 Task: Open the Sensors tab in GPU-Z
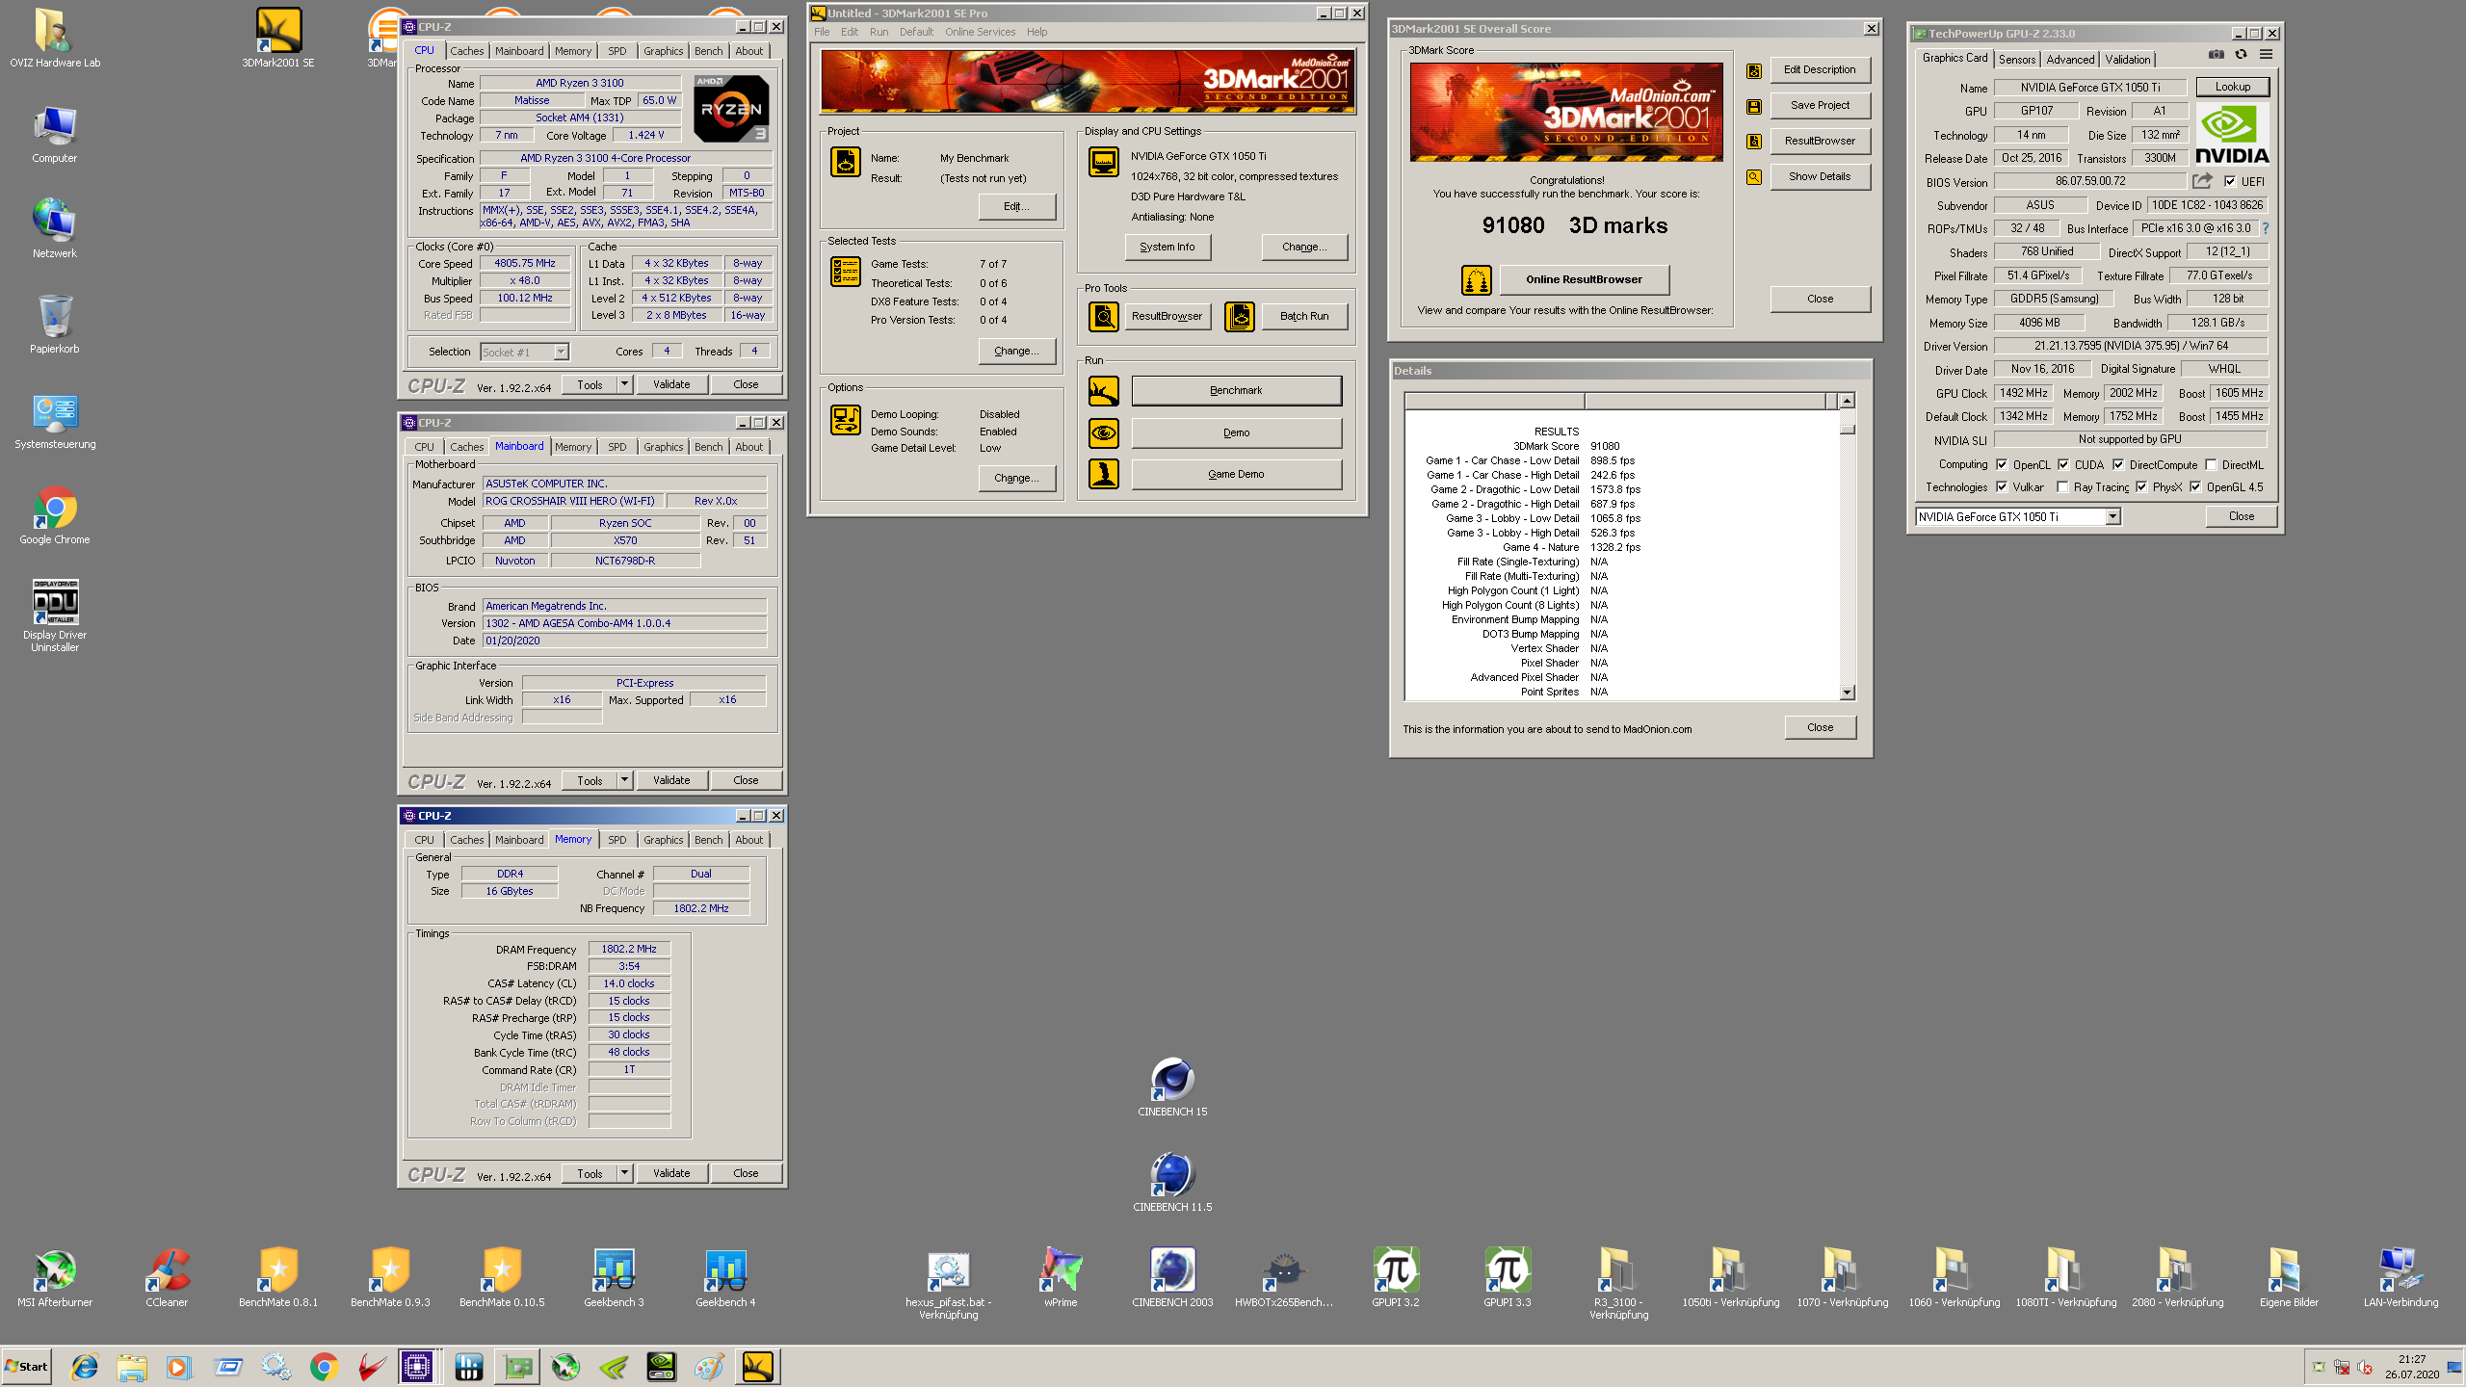(x=2017, y=60)
